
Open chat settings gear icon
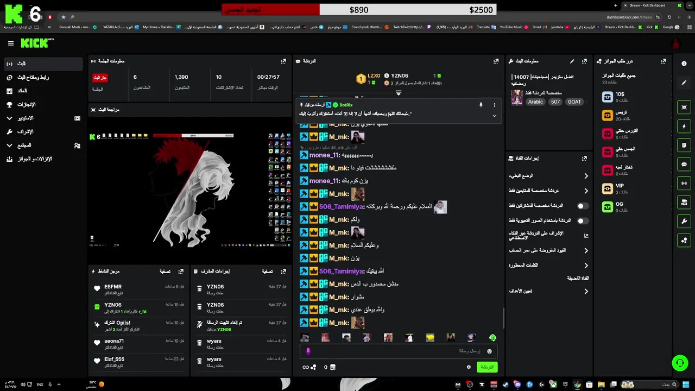point(469,367)
